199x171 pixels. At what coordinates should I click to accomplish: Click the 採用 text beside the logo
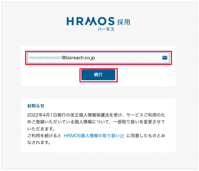[123, 22]
